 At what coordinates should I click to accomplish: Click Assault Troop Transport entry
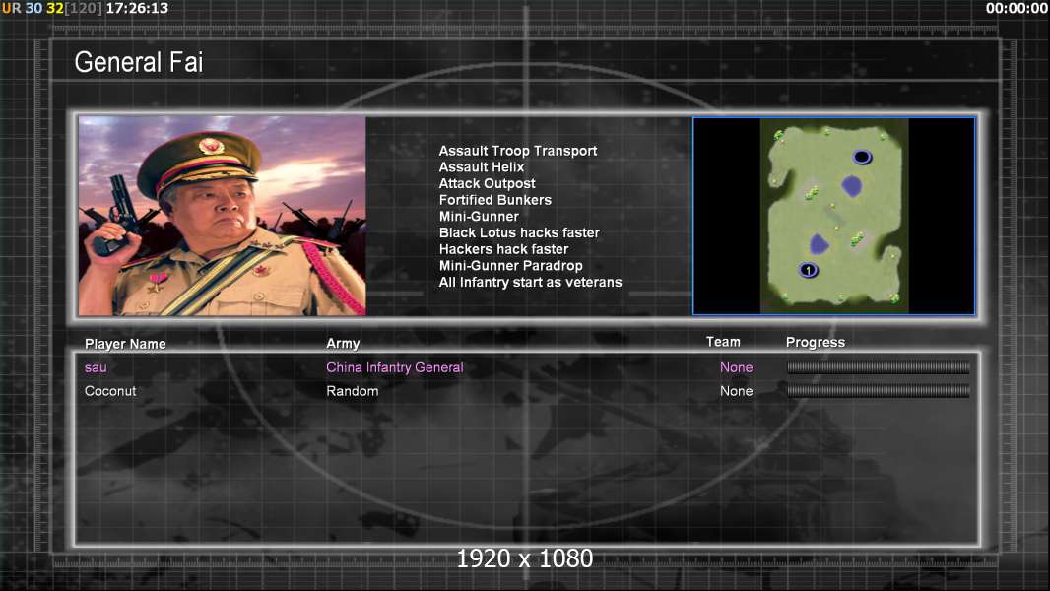(x=518, y=151)
